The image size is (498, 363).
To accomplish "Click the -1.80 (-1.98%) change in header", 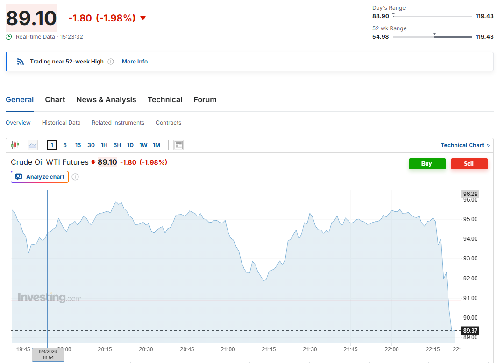I will click(102, 18).
